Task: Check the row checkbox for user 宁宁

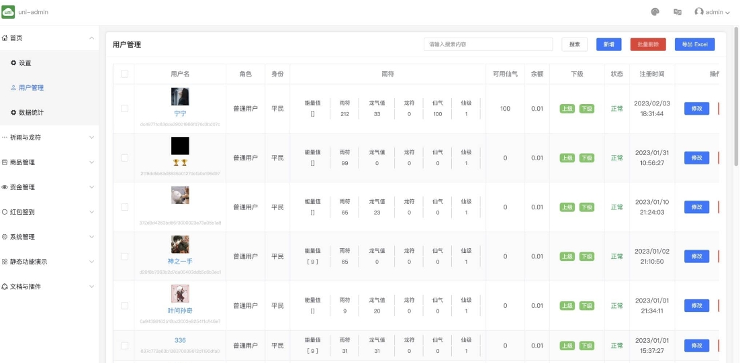Action: coord(124,109)
